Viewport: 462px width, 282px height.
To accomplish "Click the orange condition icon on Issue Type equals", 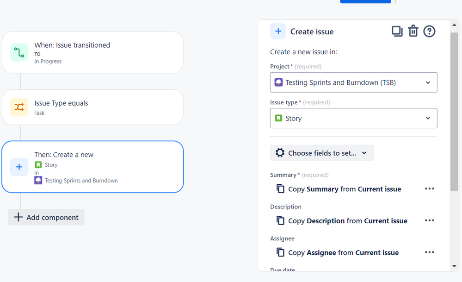I will (19, 107).
